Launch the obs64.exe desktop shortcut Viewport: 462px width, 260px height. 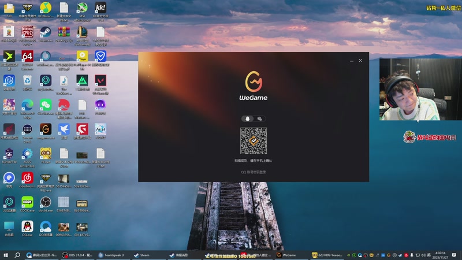[46, 205]
